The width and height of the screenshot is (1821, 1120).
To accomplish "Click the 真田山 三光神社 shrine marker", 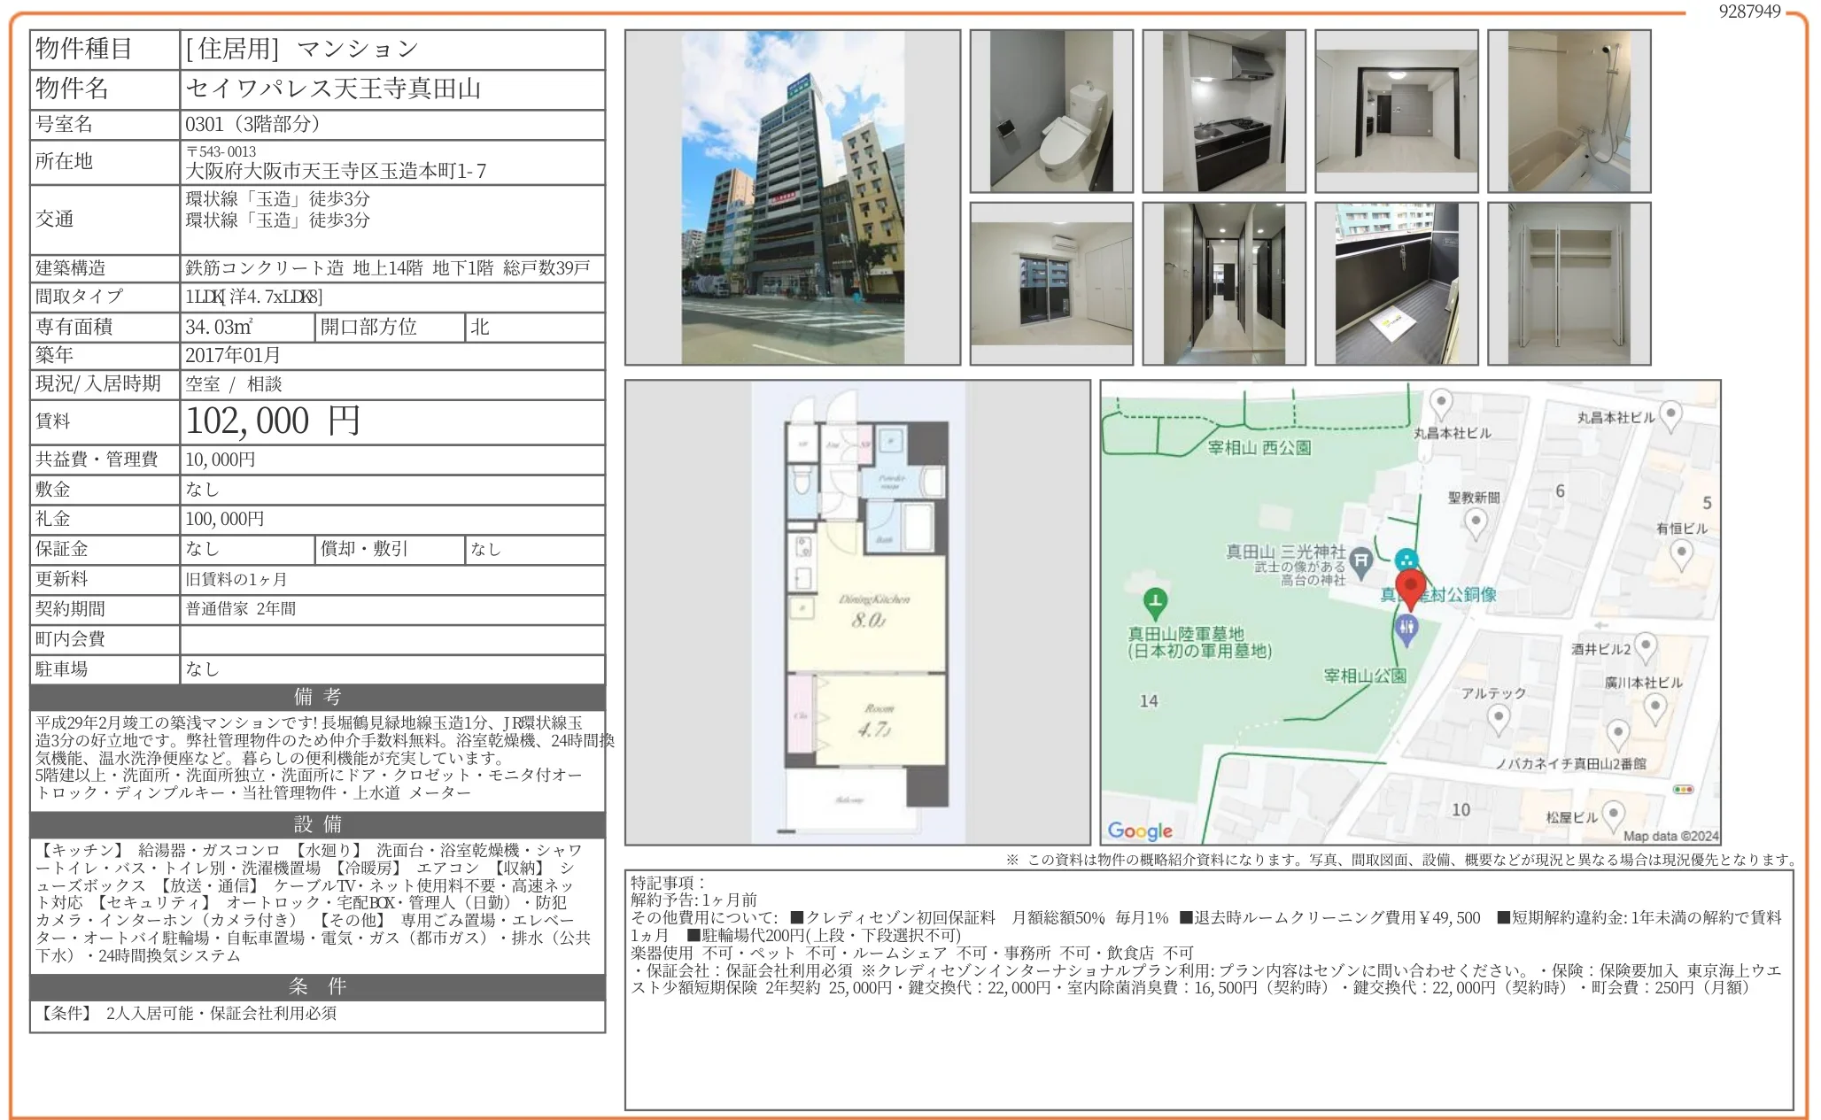I will (1360, 560).
